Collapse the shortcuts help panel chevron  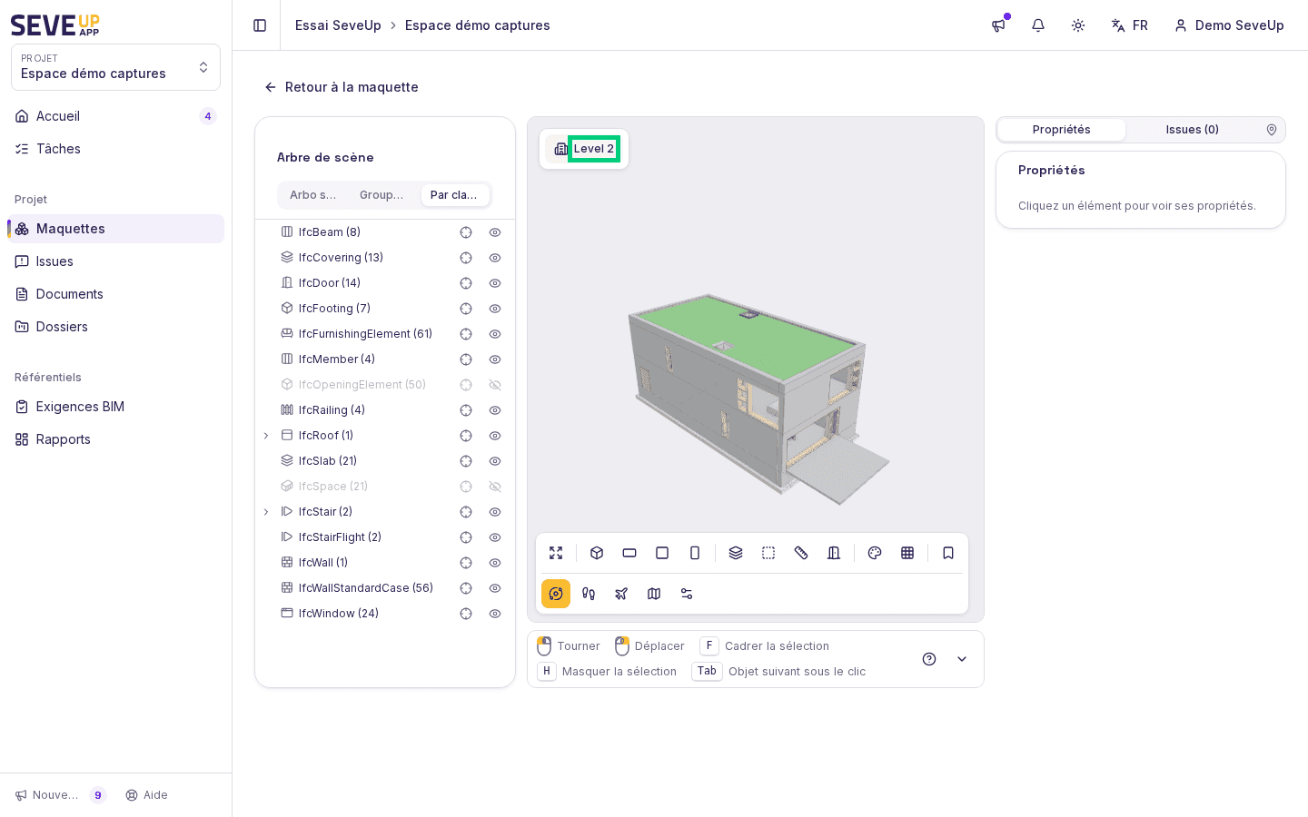[962, 659]
